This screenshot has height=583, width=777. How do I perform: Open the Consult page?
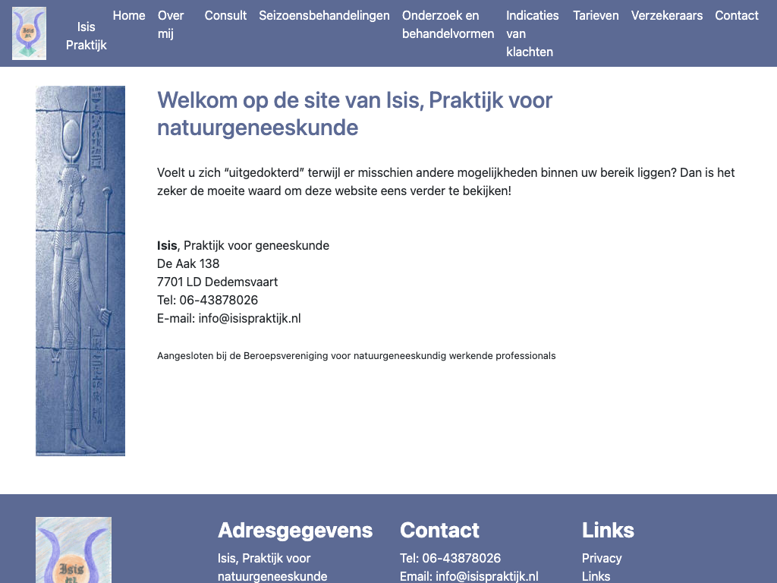(225, 15)
